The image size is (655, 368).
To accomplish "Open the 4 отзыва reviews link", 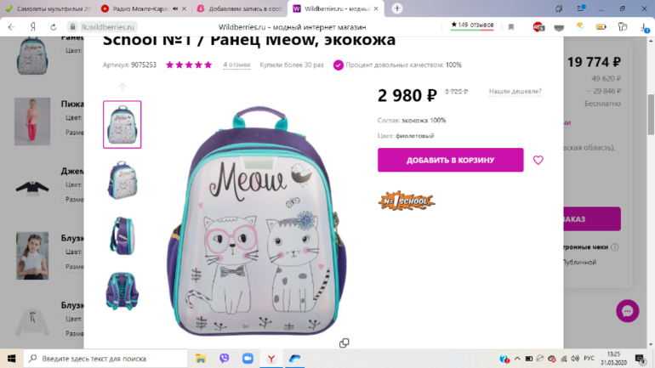I will point(236,65).
